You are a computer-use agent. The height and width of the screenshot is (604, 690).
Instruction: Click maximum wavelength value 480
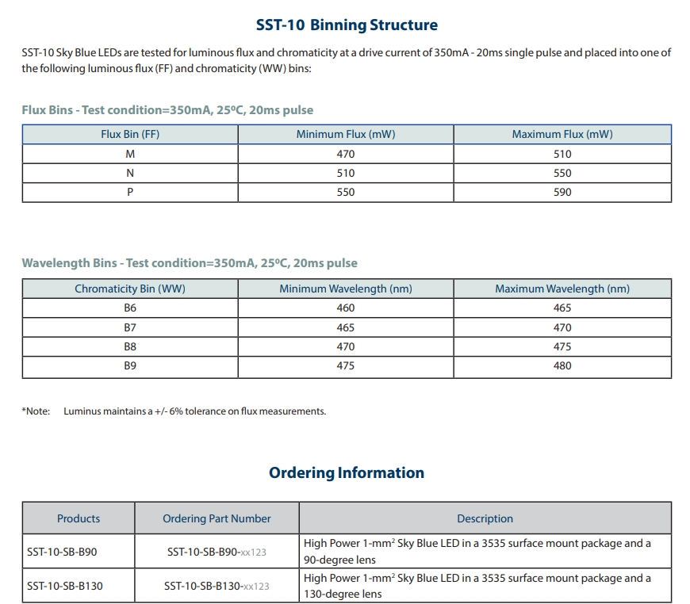(x=562, y=366)
